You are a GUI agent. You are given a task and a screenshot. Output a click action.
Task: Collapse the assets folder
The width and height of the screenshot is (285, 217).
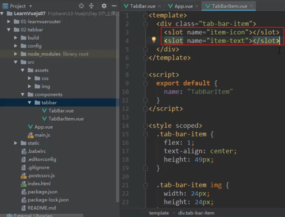pos(23,70)
